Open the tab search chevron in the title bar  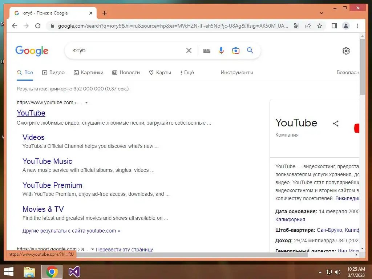coord(322,13)
